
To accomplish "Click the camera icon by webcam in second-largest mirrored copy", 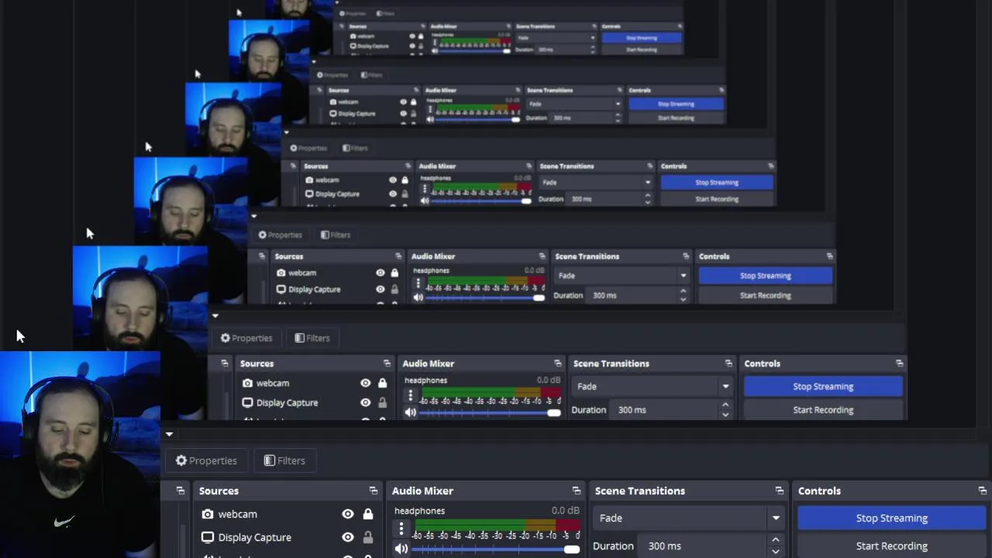I will pyautogui.click(x=247, y=383).
